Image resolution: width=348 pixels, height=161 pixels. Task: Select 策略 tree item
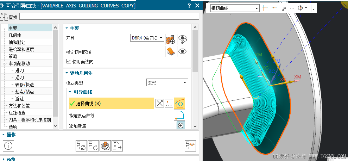click(13, 56)
